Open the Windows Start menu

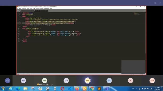3,89
